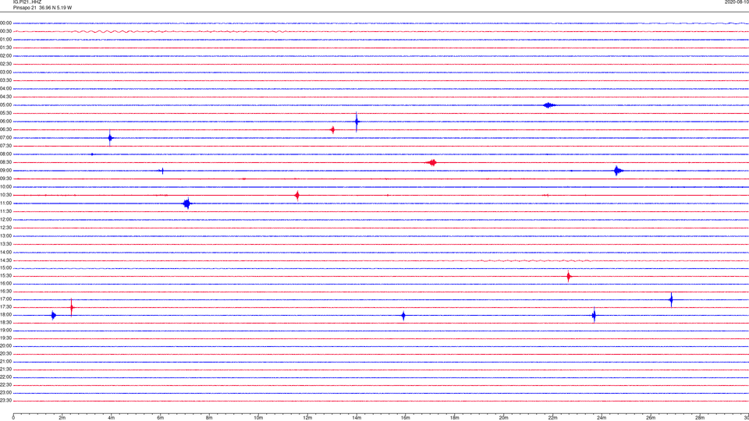The height and width of the screenshot is (421, 749).
Task: Select the 00:00 time row label
Action: pyautogui.click(x=5, y=23)
